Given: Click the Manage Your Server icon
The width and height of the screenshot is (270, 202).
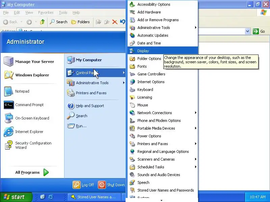Looking at the screenshot, I should tap(8, 61).
